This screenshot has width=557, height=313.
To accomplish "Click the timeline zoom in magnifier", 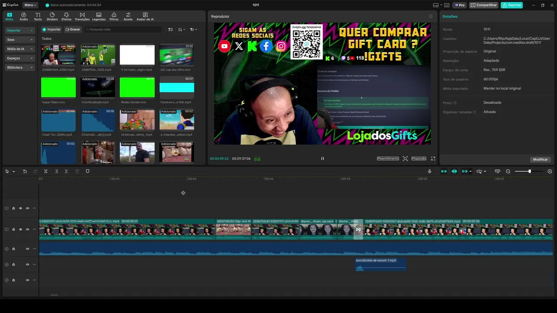I will point(550,171).
